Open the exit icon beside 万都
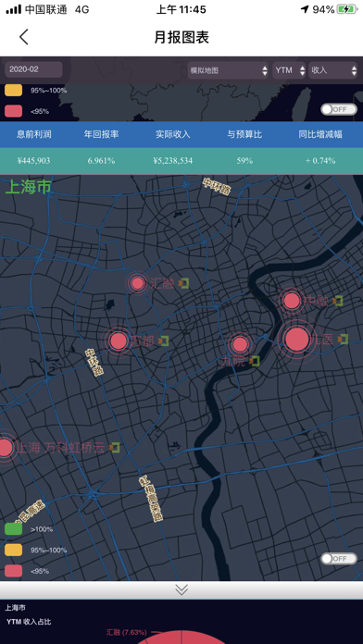The image size is (363, 644). 163,341
